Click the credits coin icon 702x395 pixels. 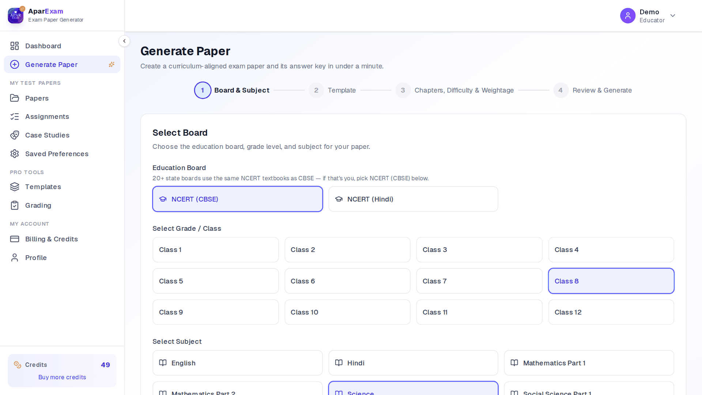pyautogui.click(x=18, y=365)
